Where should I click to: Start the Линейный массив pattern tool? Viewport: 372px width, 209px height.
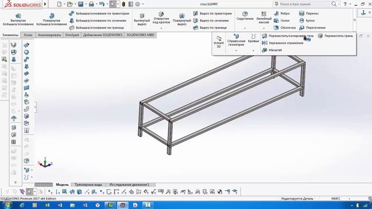[x=263, y=17]
